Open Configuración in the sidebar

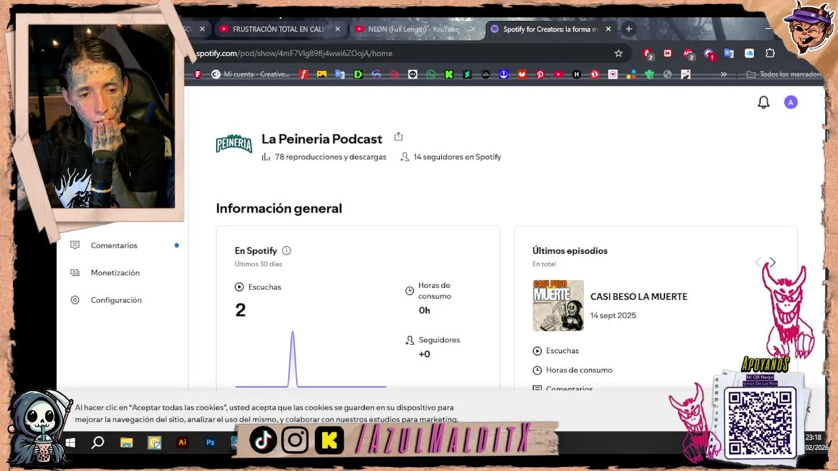pyautogui.click(x=116, y=300)
